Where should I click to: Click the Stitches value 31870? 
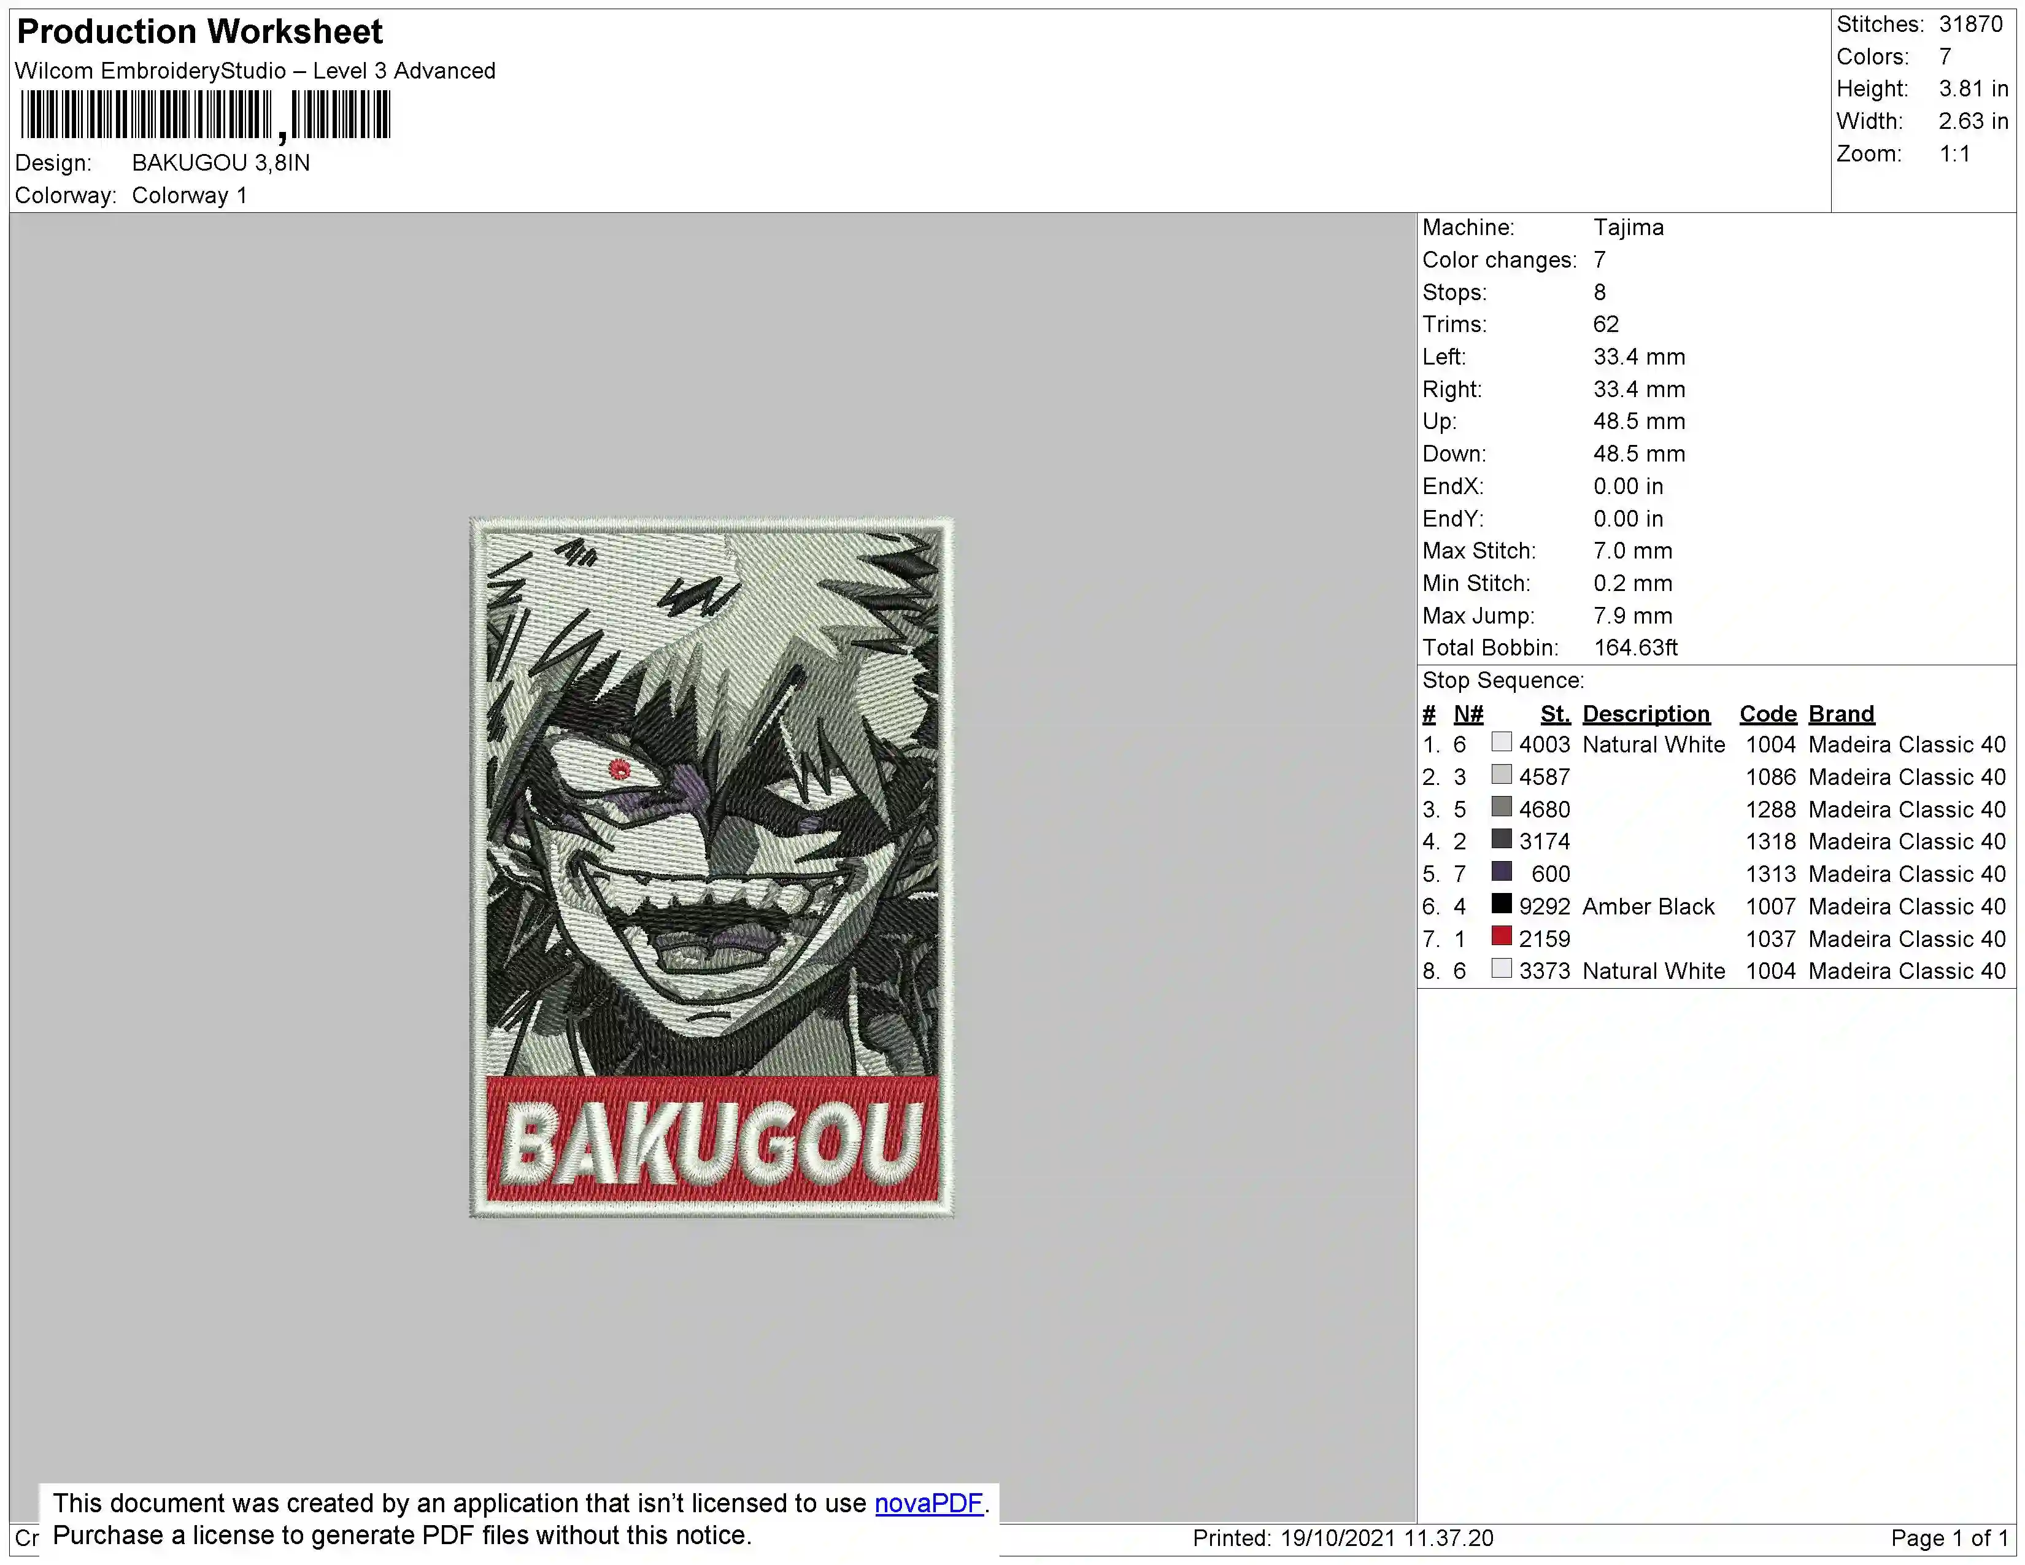tap(1970, 24)
